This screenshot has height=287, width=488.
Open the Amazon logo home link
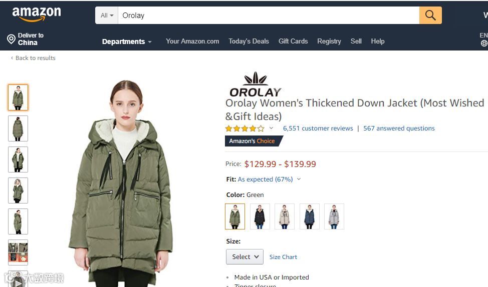37,14
